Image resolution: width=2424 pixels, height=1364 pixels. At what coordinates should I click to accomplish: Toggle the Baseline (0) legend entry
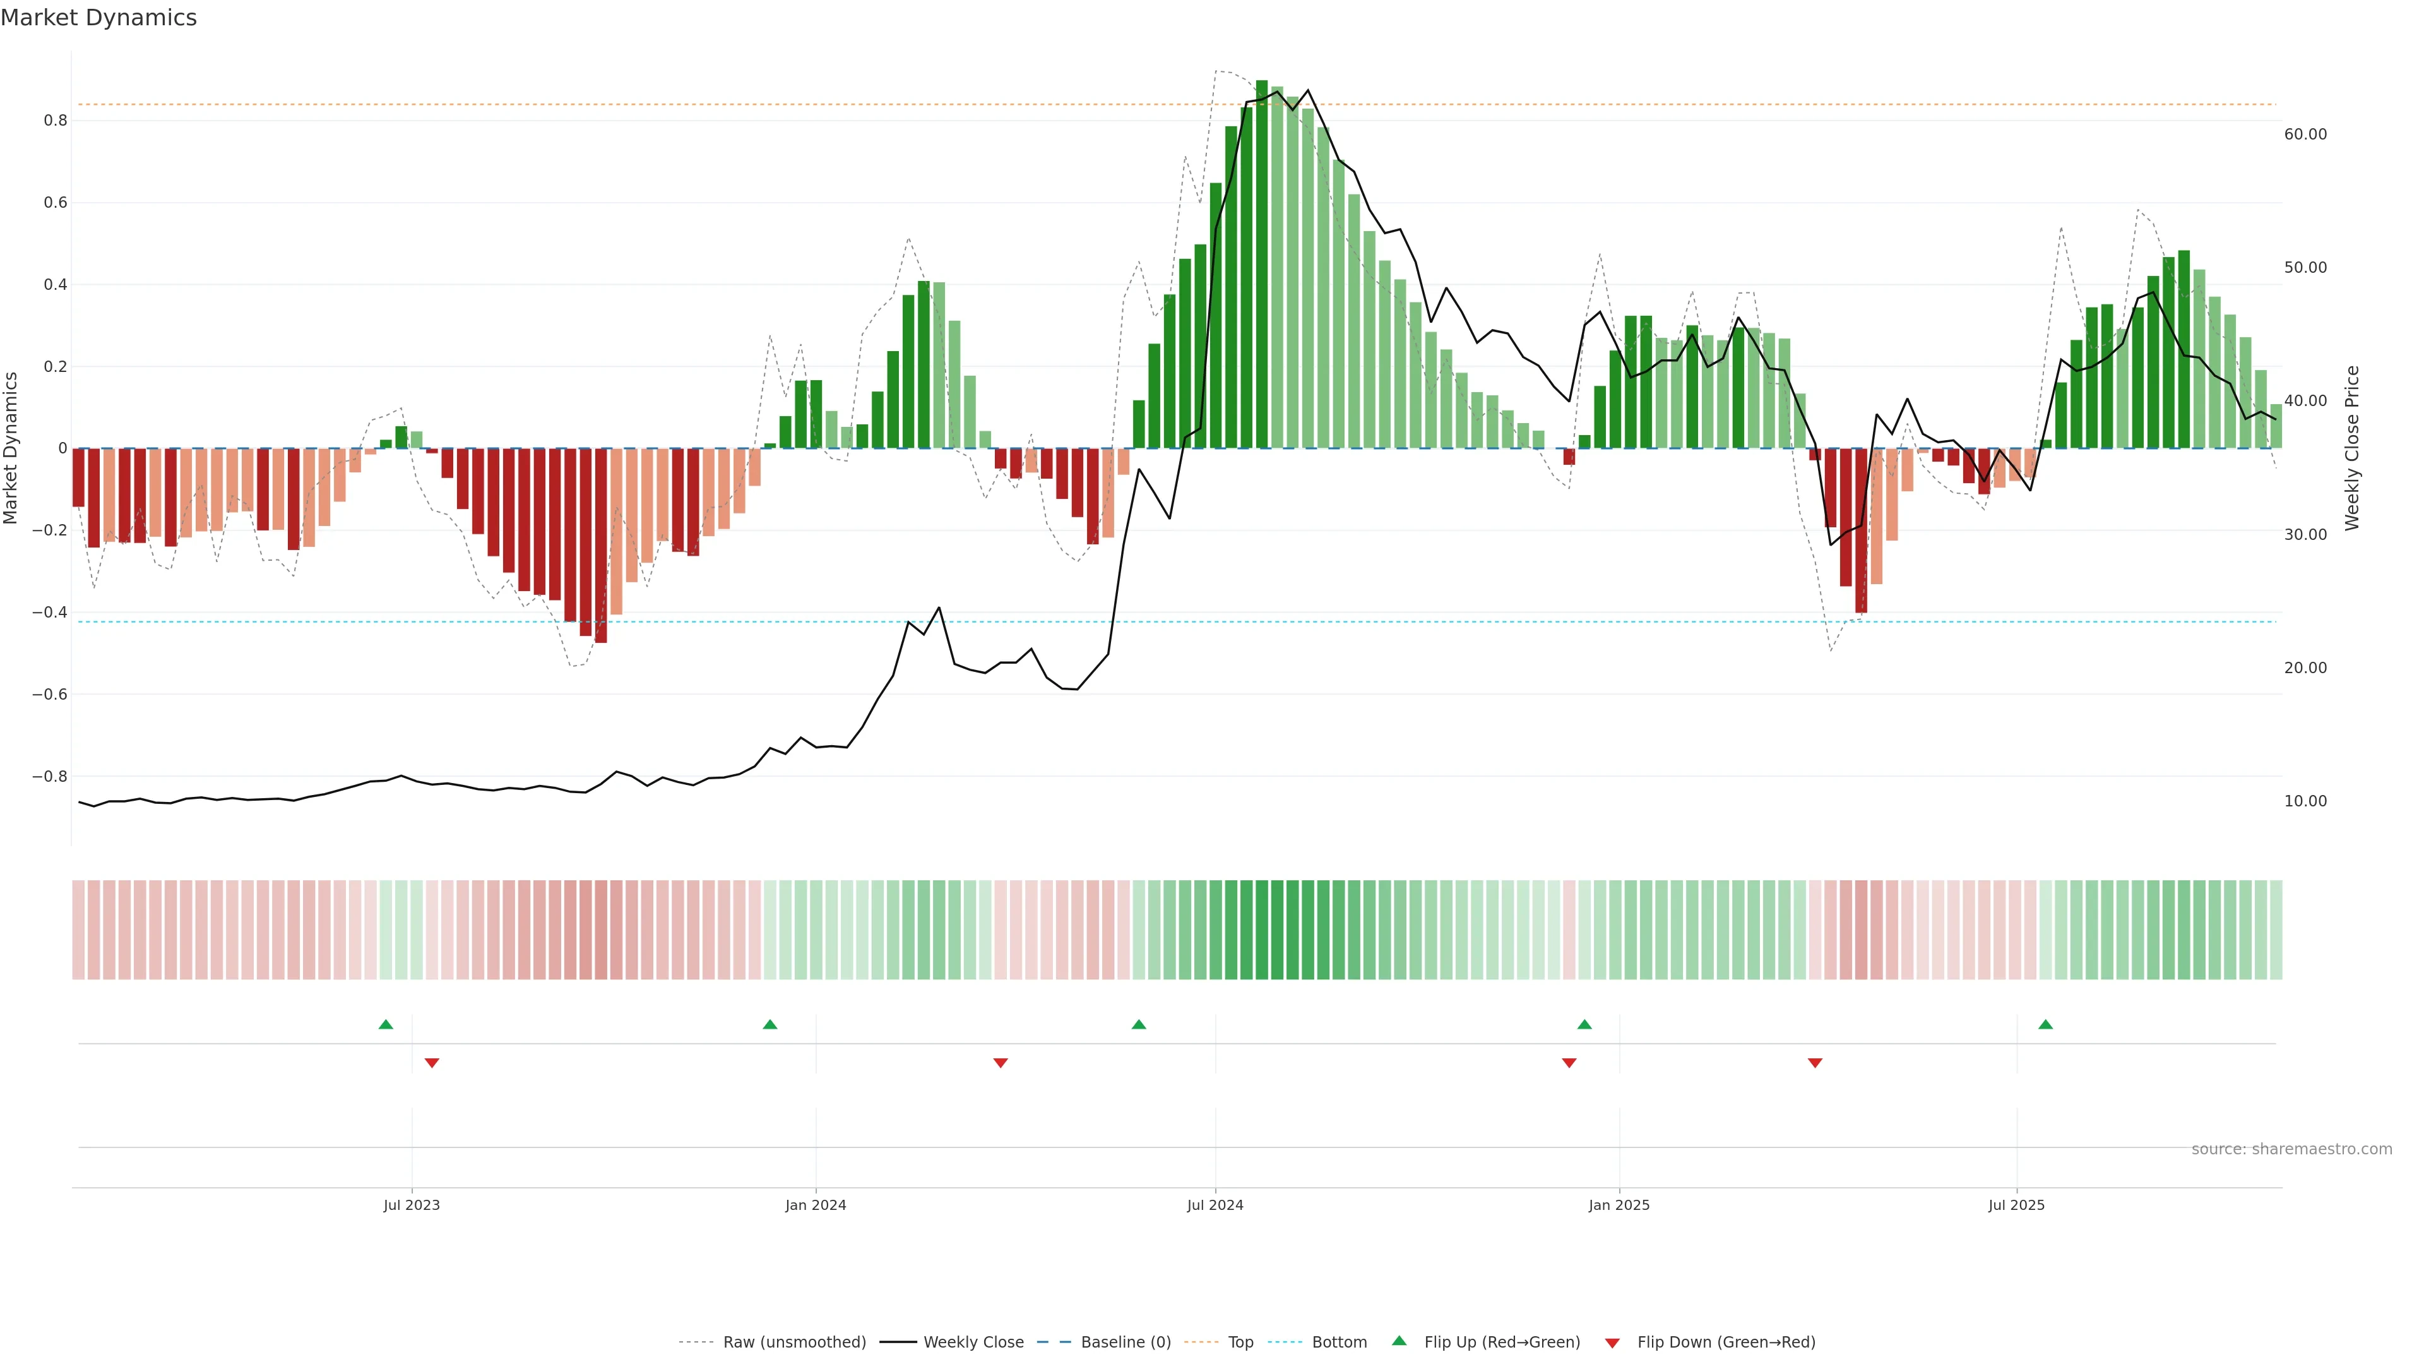coord(1126,1343)
